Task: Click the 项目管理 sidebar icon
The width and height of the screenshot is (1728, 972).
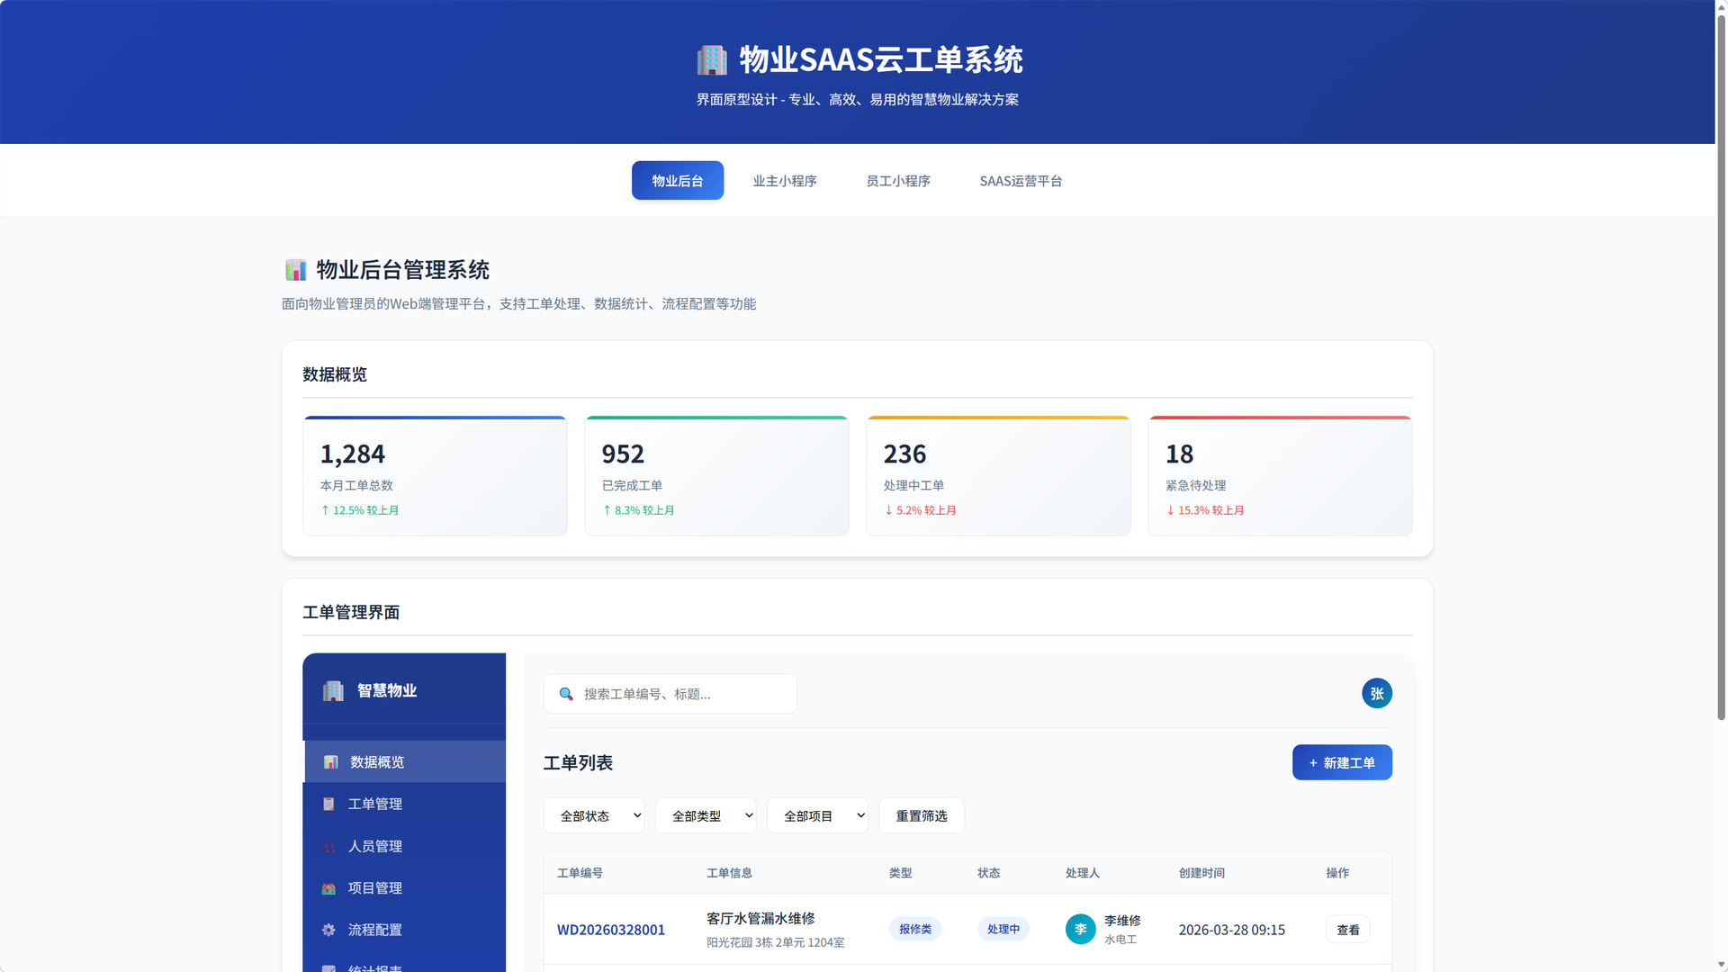Action: point(328,888)
